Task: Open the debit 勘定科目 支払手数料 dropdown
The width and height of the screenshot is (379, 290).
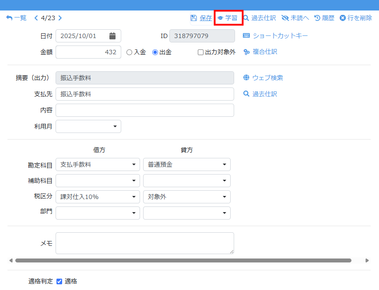Action: (98, 164)
